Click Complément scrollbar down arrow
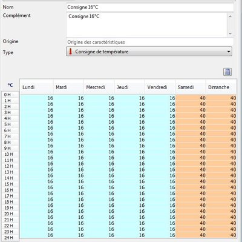The width and height of the screenshot is (242, 242). click(x=231, y=33)
